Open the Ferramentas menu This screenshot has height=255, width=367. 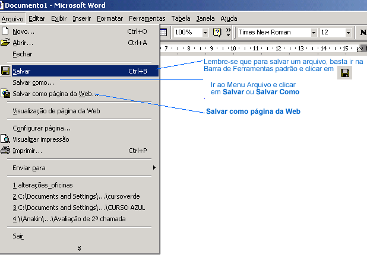click(147, 18)
